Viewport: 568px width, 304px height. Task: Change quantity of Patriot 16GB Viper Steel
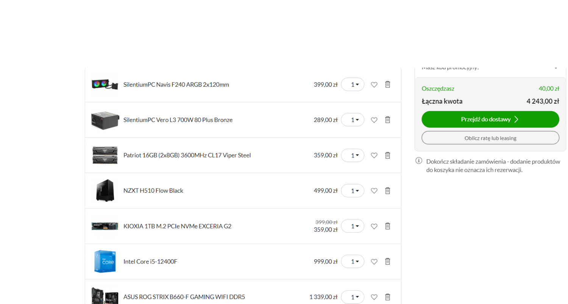(x=353, y=155)
